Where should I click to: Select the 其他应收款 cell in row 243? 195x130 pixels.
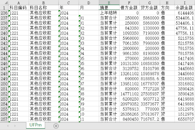(44, 48)
